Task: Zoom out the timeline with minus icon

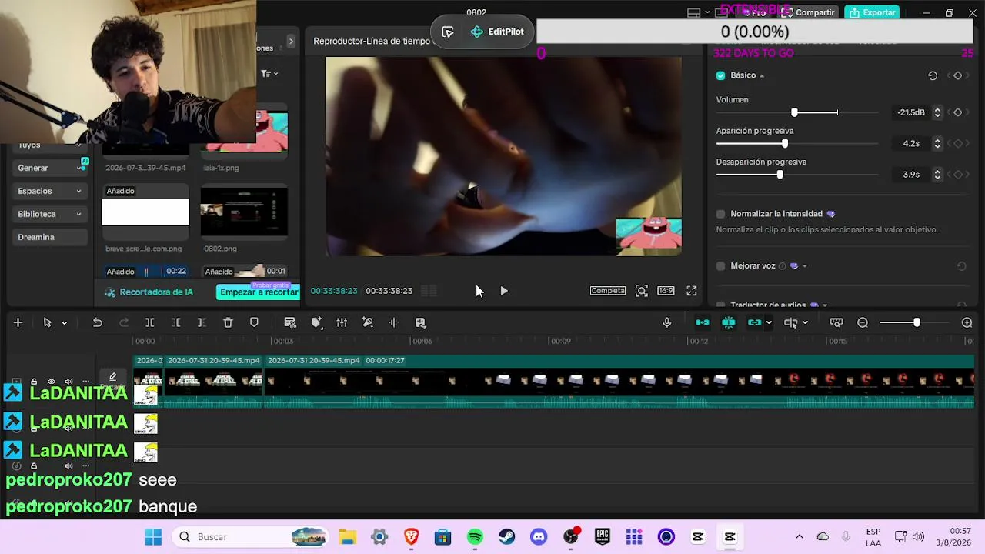Action: 863,322
